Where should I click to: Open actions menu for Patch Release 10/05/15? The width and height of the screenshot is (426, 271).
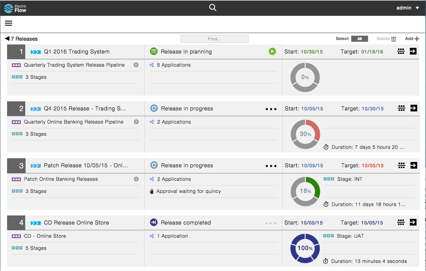(x=271, y=166)
